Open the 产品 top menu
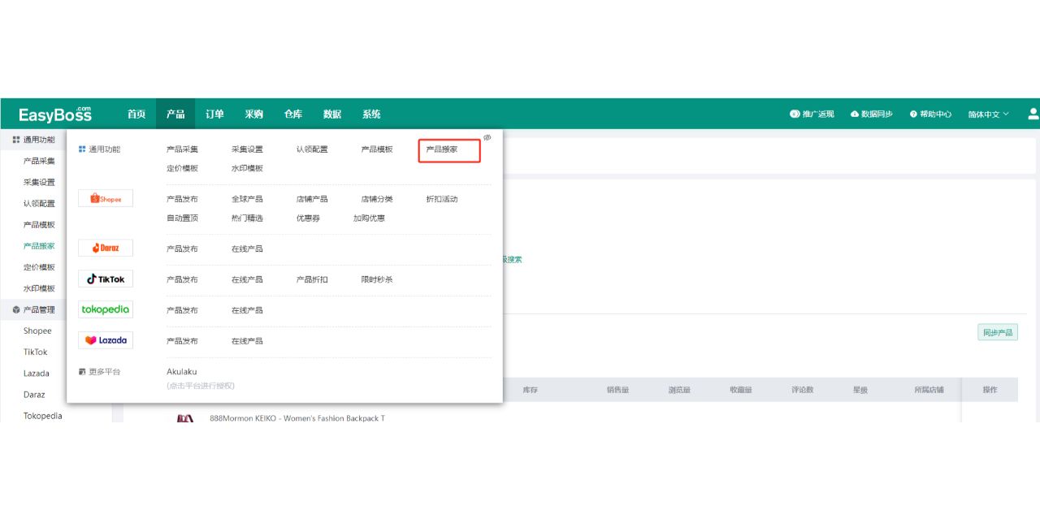1040x519 pixels. (x=175, y=114)
